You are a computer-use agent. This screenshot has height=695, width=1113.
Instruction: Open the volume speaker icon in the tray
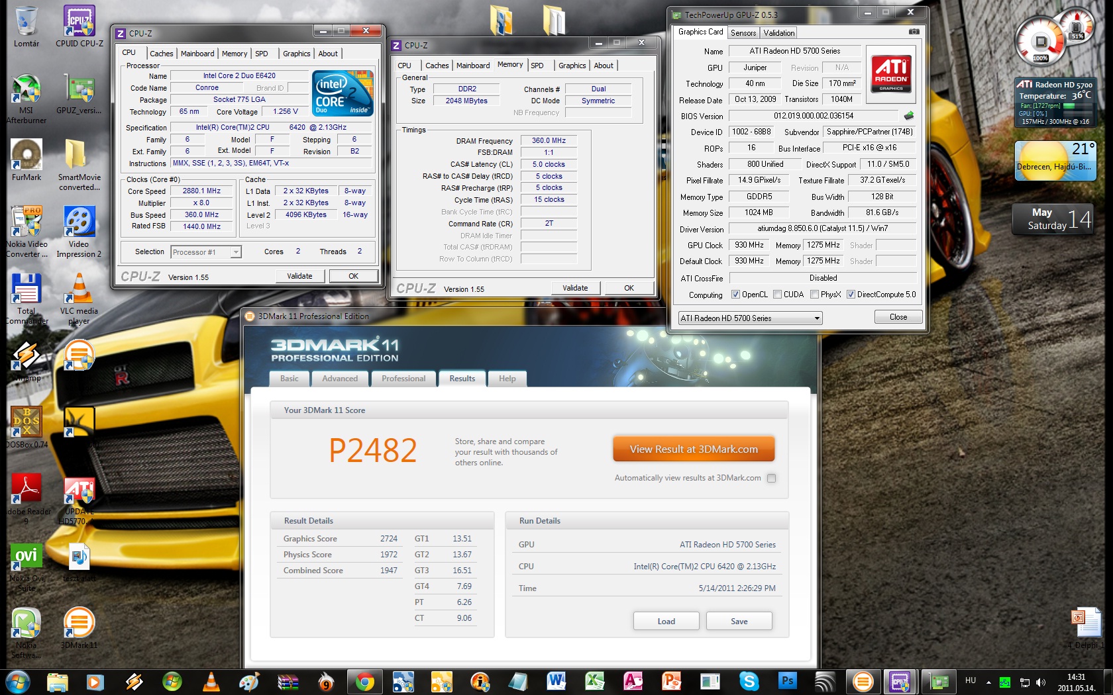pyautogui.click(x=1041, y=682)
